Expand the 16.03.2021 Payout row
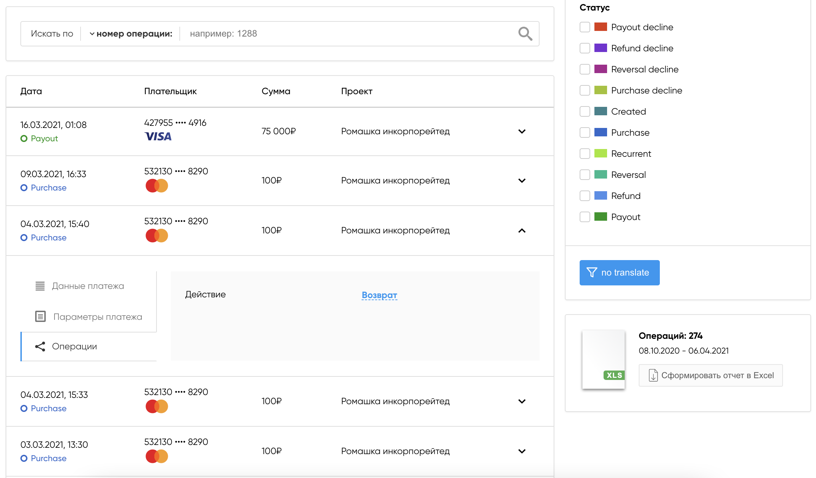Image resolution: width=816 pixels, height=478 pixels. pos(522,131)
